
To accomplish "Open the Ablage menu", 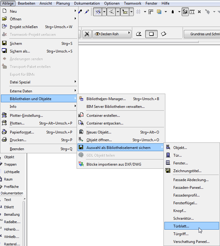I will tap(8, 3).
